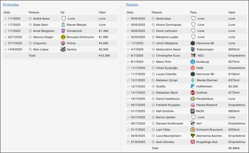Open player profile for Sebastian Beck
This screenshot has width=249, height=153.
tap(167, 93)
